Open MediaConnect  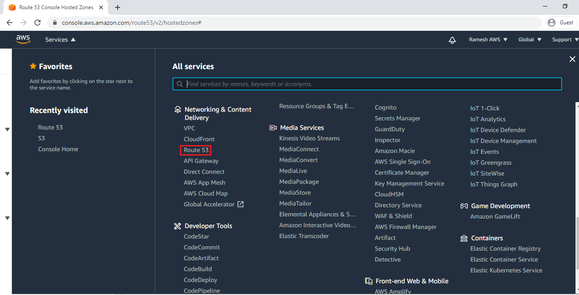point(299,149)
